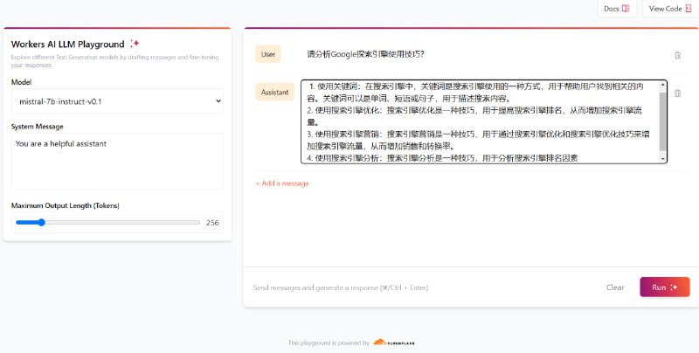Click inside the System Message text box
The height and width of the screenshot is (353, 699).
click(117, 161)
